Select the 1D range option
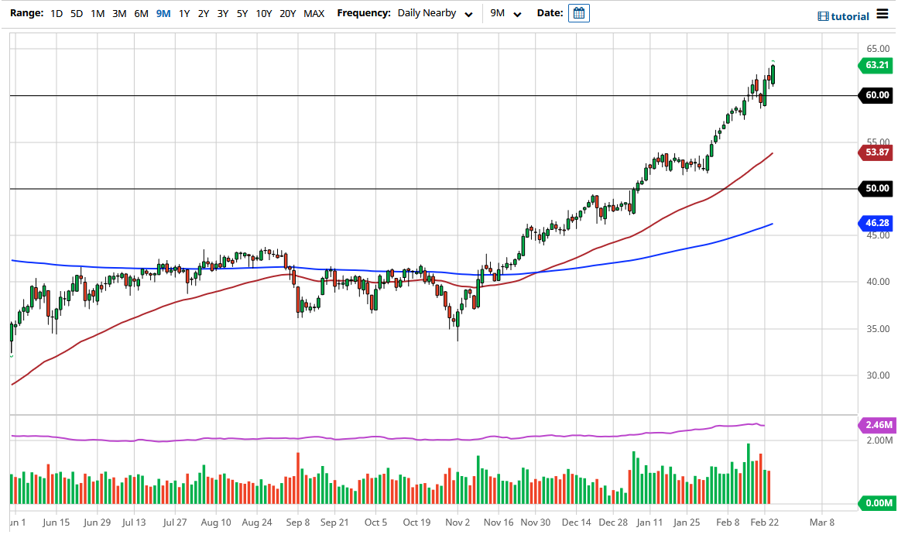This screenshot has width=898, height=538. coord(56,13)
